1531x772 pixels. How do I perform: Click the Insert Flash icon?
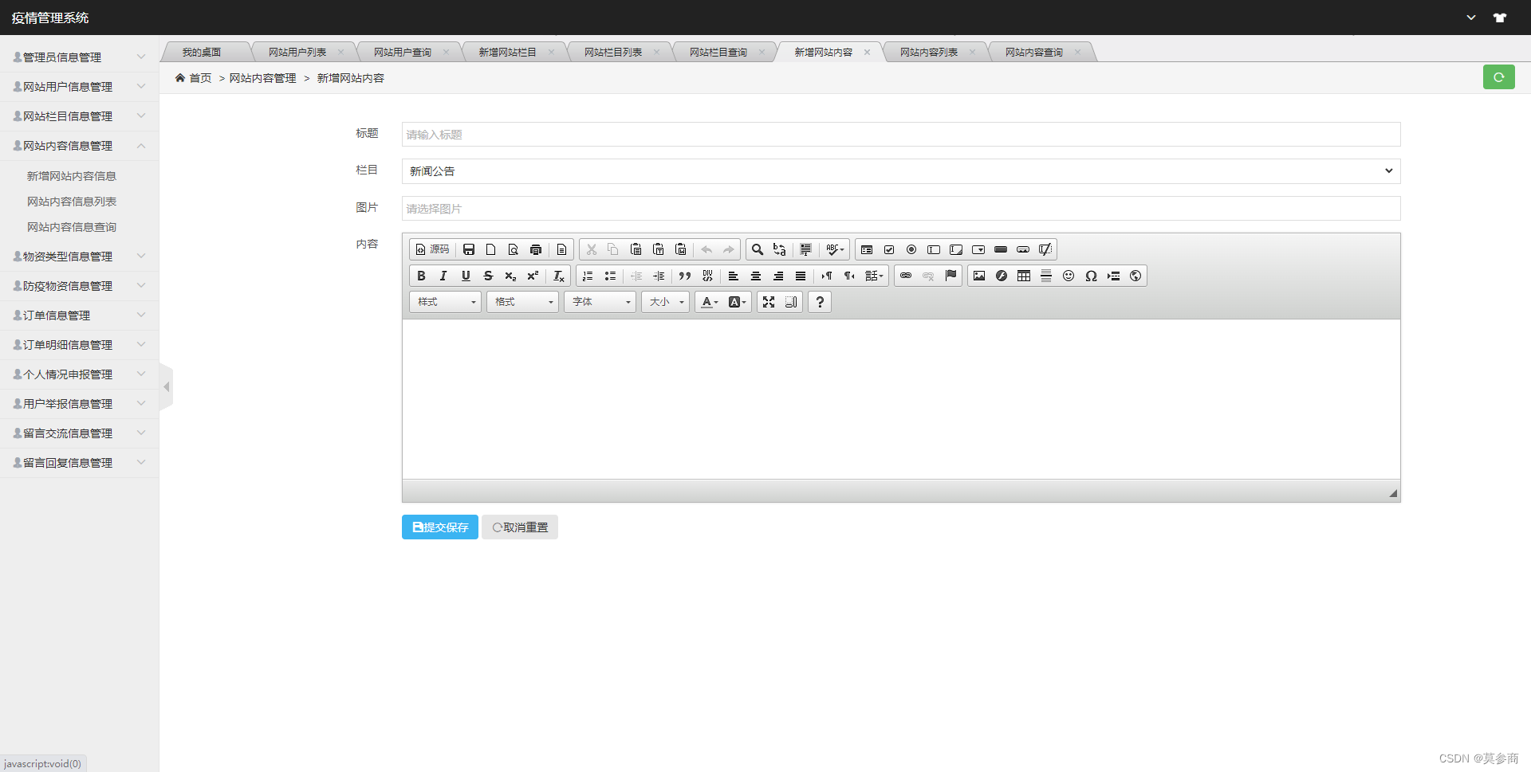tap(1002, 276)
